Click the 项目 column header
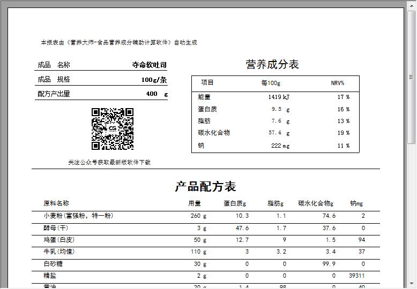Viewport: 417px width, 289px height. click(207, 82)
